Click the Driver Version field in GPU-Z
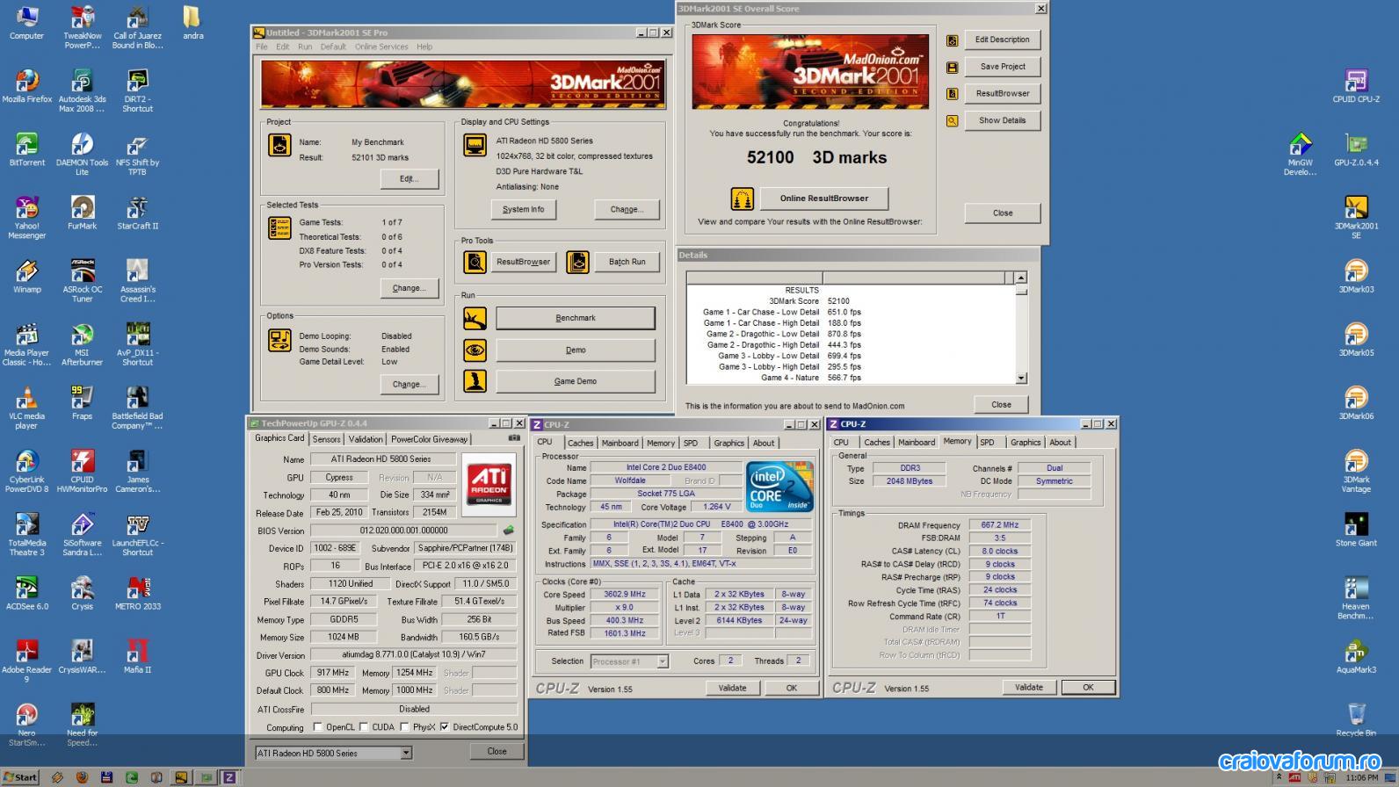Screen dimensions: 1399x787 tap(414, 654)
